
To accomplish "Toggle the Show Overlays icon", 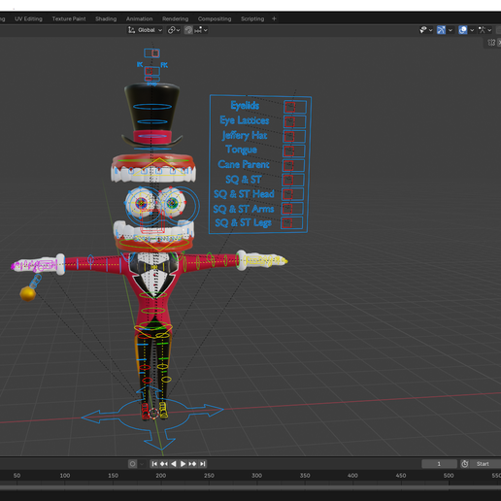I will 463,30.
